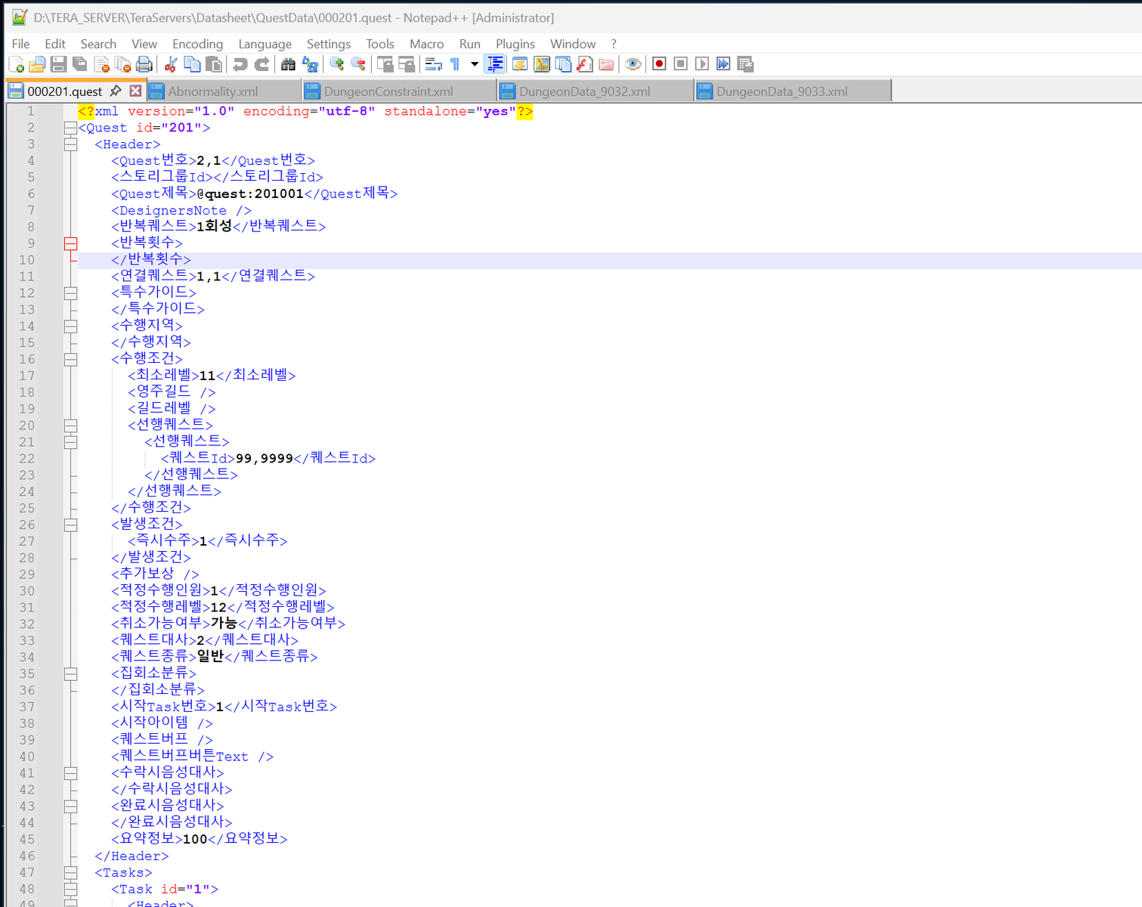The width and height of the screenshot is (1142, 907).
Task: Open the dropdown arrow next to pilcrow
Action: tap(474, 64)
